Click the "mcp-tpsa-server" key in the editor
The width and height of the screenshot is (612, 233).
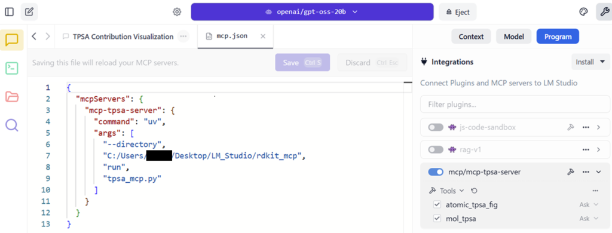coord(123,111)
